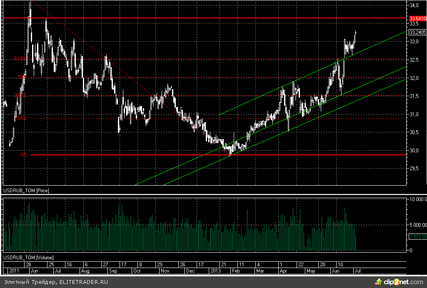Select the red 33.6410 price level tag
Image resolution: width=427 pixels, height=288 pixels.
point(417,19)
